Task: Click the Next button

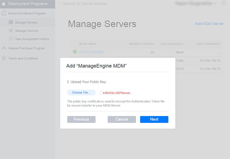Action: [x=154, y=119]
